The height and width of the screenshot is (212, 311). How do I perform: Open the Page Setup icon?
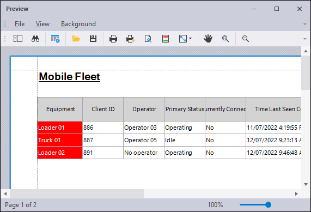click(x=148, y=39)
